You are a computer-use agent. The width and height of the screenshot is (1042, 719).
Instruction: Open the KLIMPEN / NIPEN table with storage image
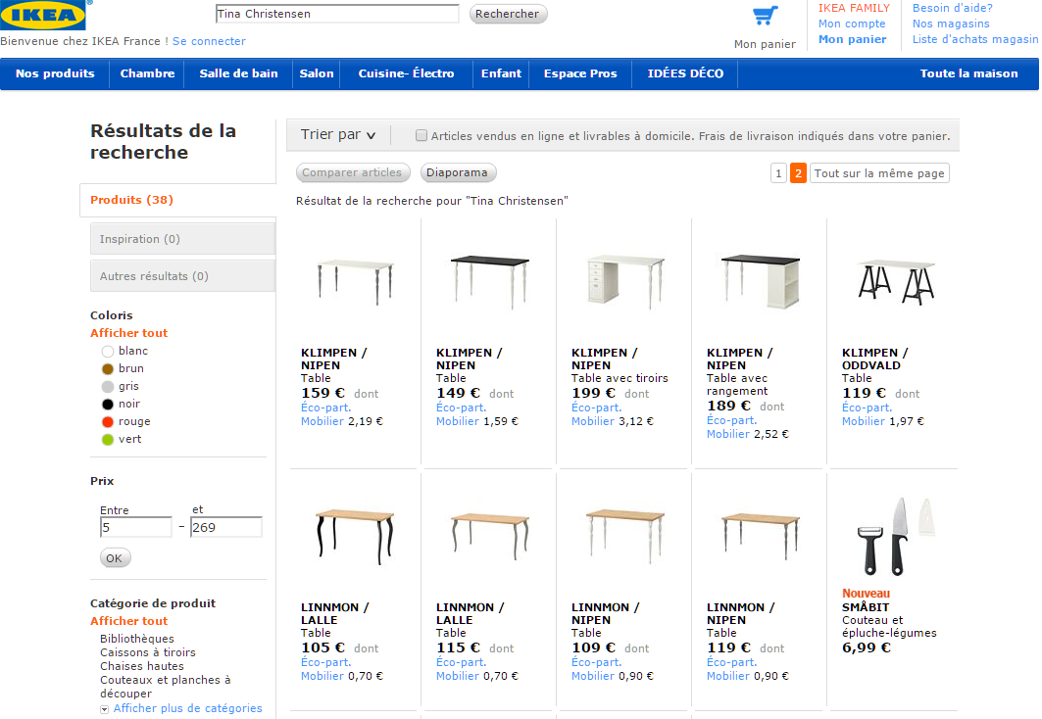(x=761, y=282)
